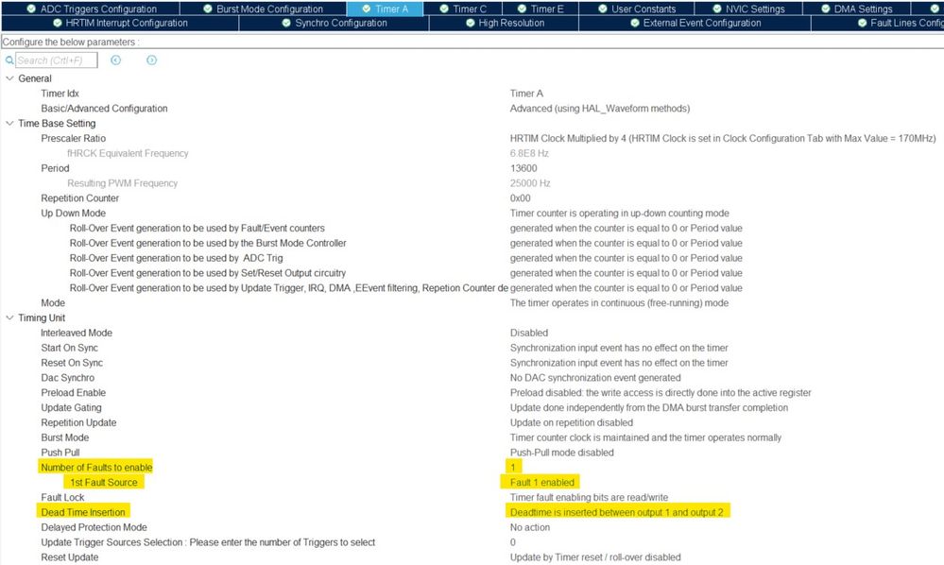Select the Up Down Mode row label
The height and width of the screenshot is (565, 944).
click(74, 214)
